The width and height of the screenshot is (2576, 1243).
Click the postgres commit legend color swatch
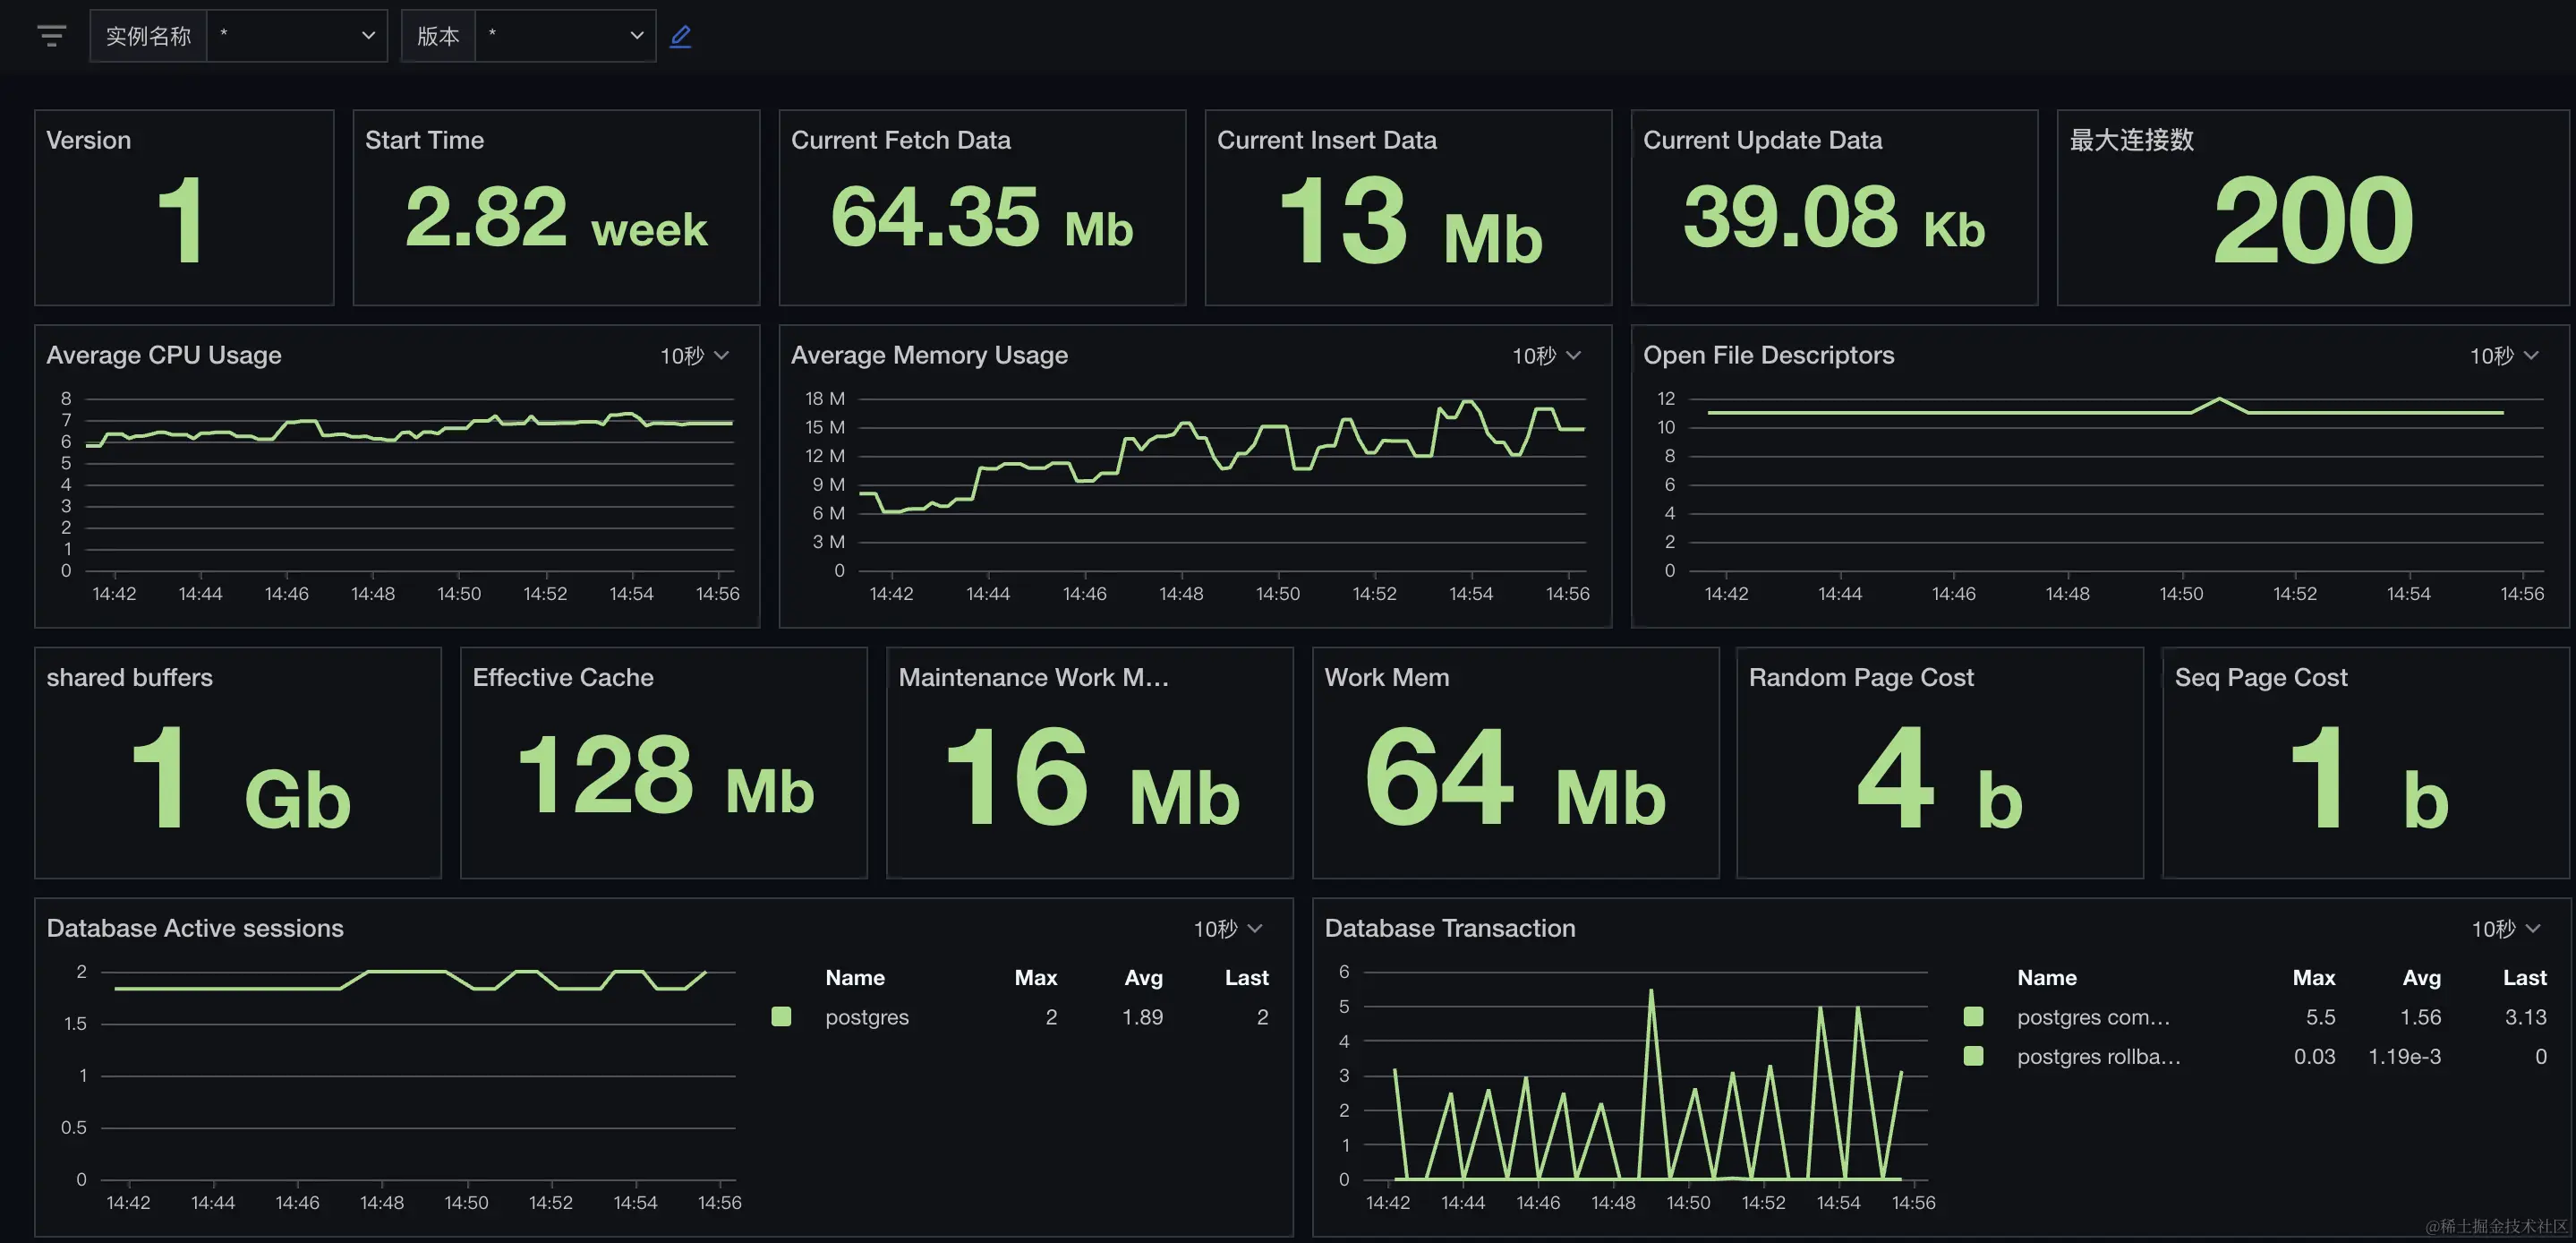point(1973,1016)
